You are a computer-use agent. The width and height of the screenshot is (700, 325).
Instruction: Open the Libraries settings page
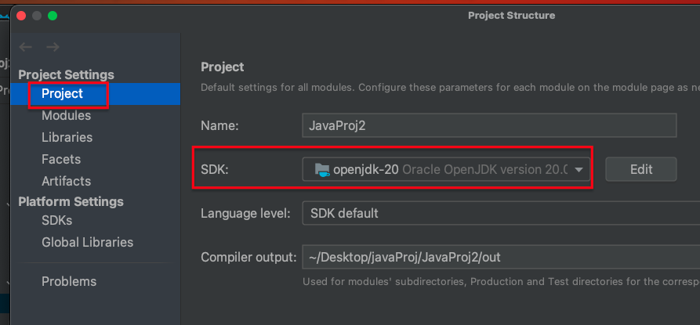(x=67, y=137)
